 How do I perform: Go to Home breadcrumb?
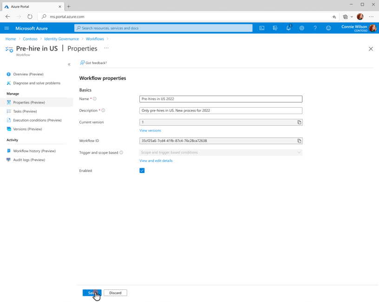coord(11,39)
